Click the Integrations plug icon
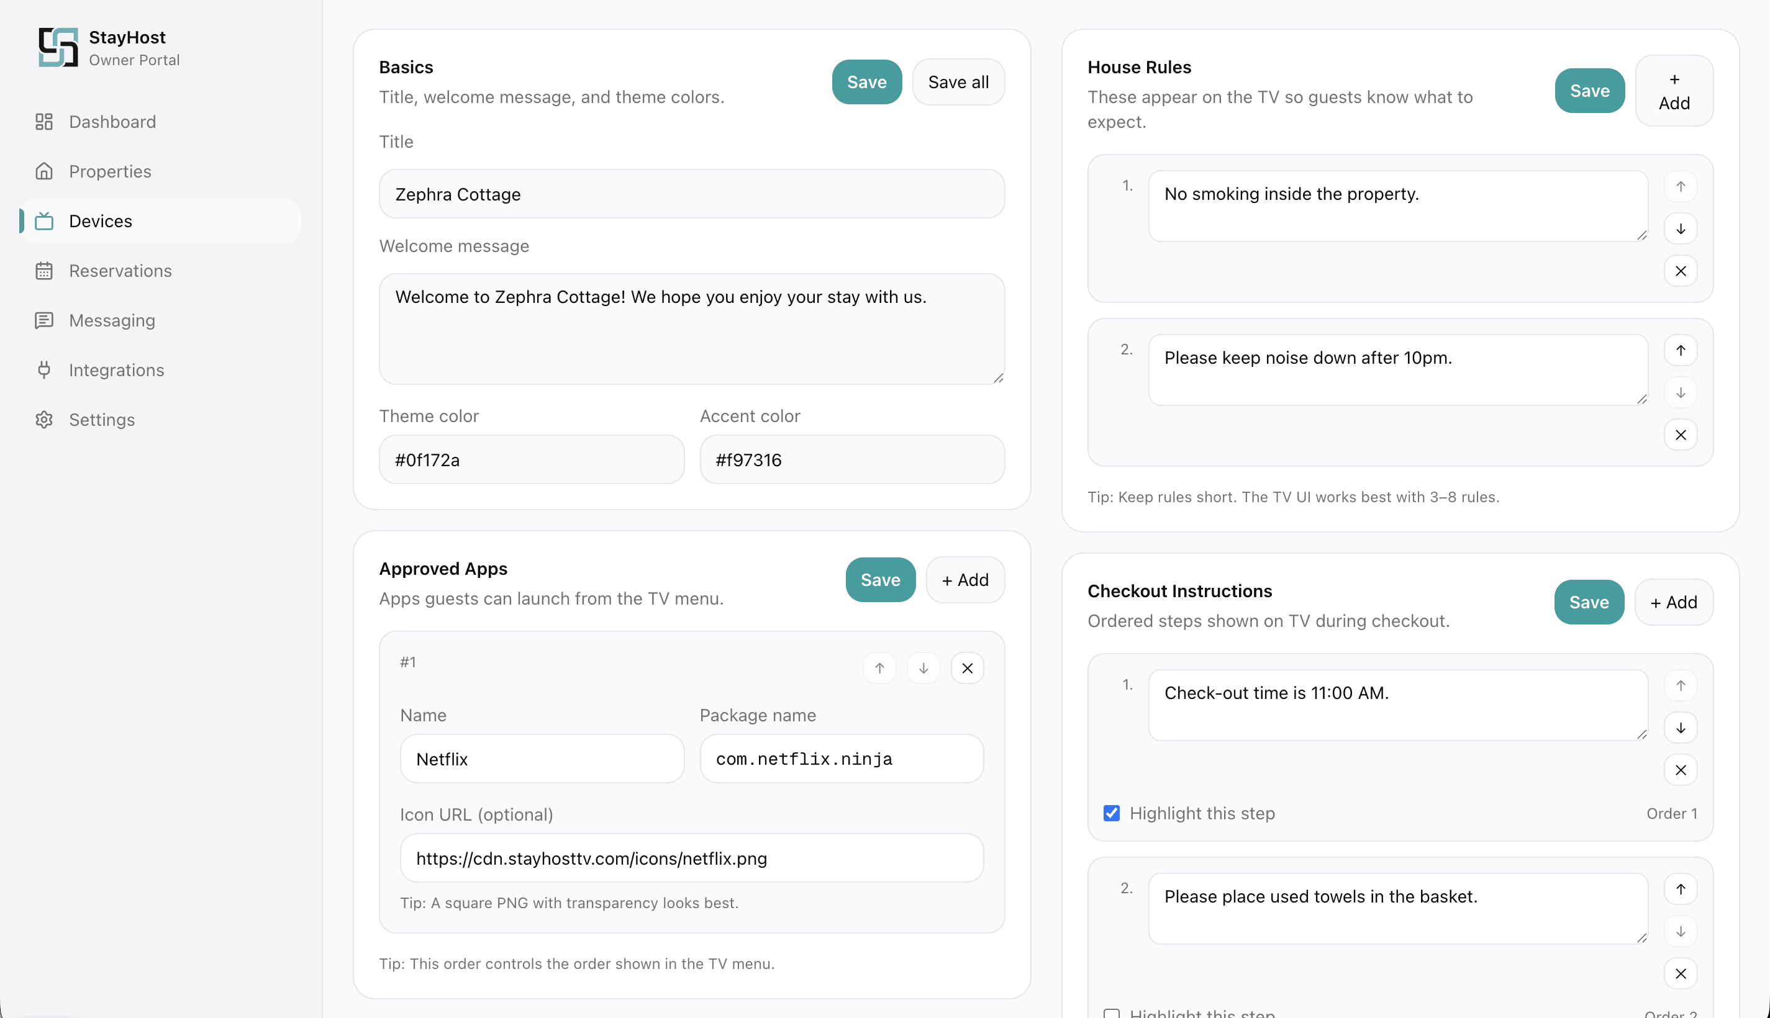The height and width of the screenshot is (1018, 1770). pos(45,370)
